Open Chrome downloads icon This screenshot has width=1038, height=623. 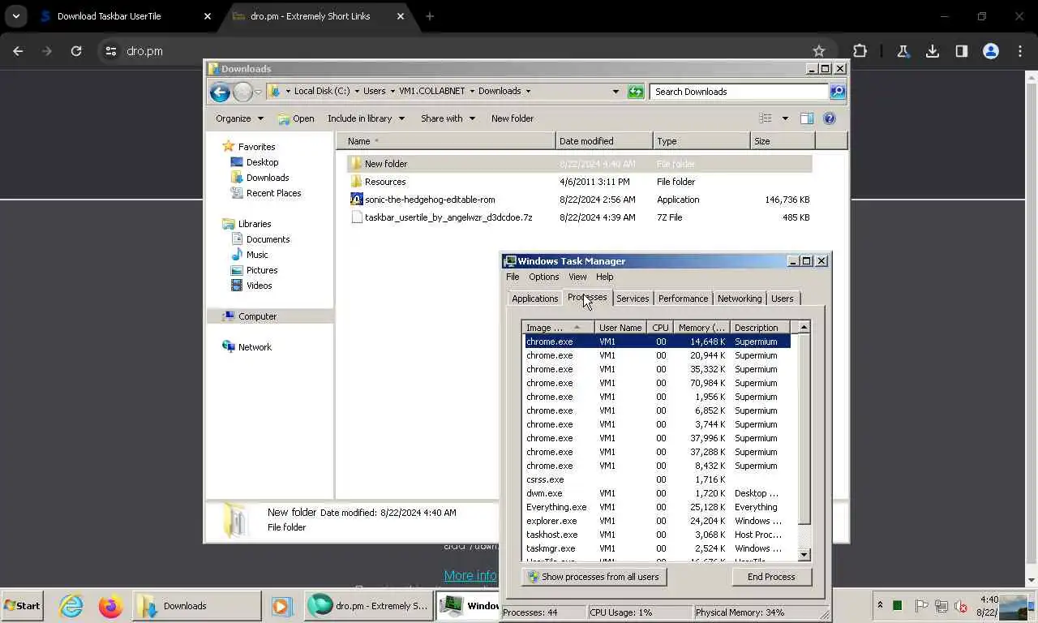(933, 51)
